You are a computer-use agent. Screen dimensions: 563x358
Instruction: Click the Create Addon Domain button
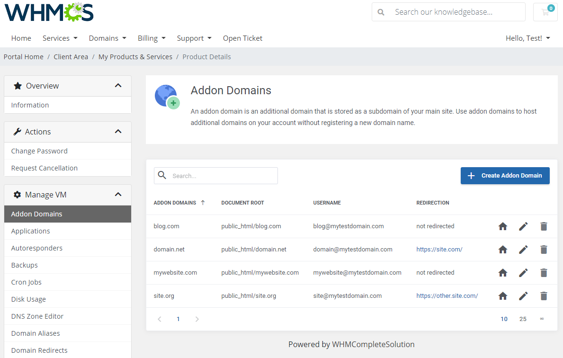coord(505,175)
